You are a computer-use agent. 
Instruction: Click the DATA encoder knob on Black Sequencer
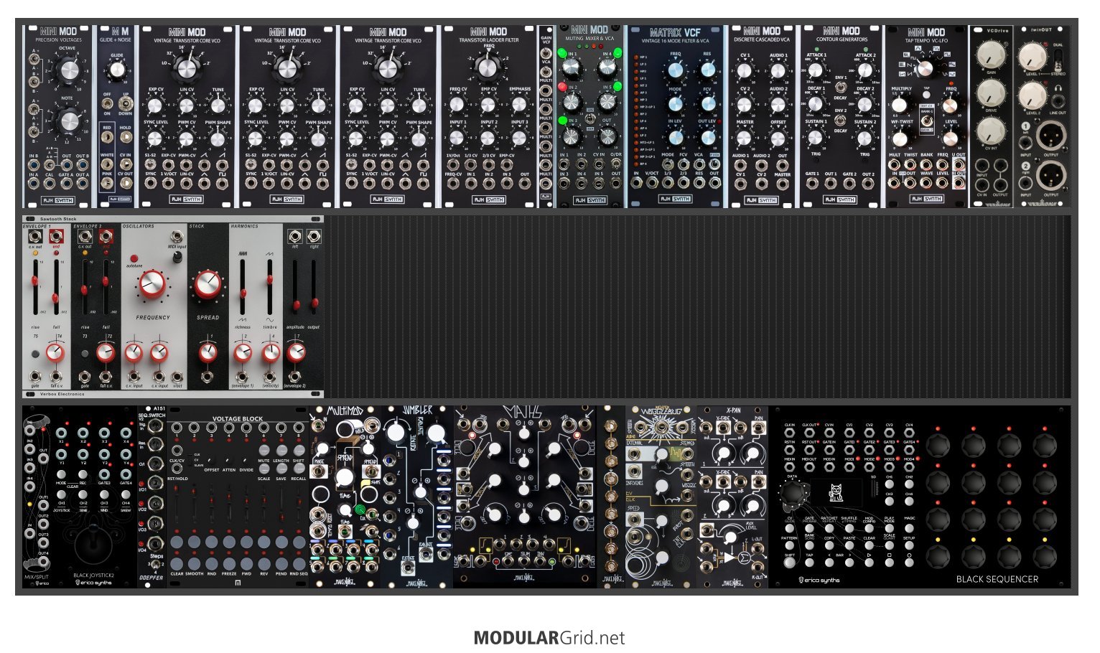[x=794, y=493]
